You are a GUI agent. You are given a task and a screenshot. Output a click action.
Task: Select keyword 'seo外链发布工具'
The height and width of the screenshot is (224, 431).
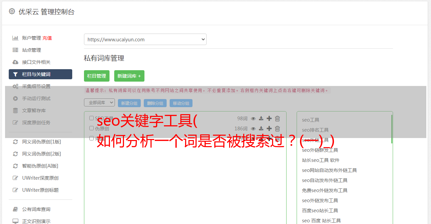click(x=320, y=200)
